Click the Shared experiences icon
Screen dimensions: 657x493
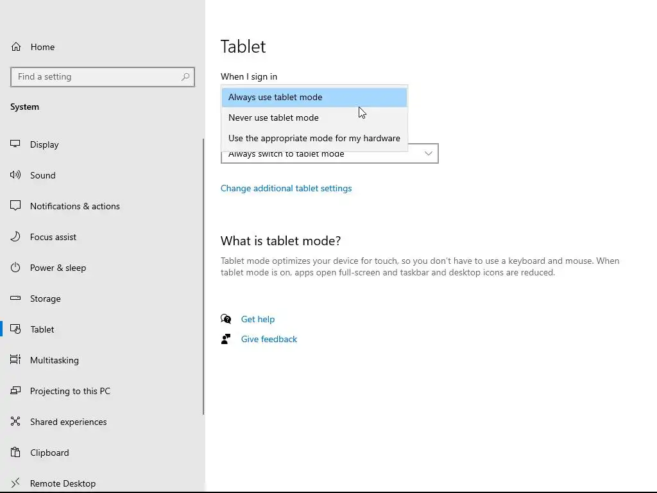pos(16,422)
